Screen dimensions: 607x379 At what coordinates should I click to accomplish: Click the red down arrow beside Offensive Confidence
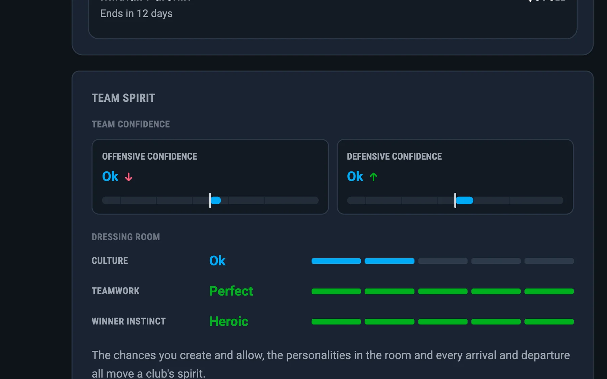coord(128,177)
